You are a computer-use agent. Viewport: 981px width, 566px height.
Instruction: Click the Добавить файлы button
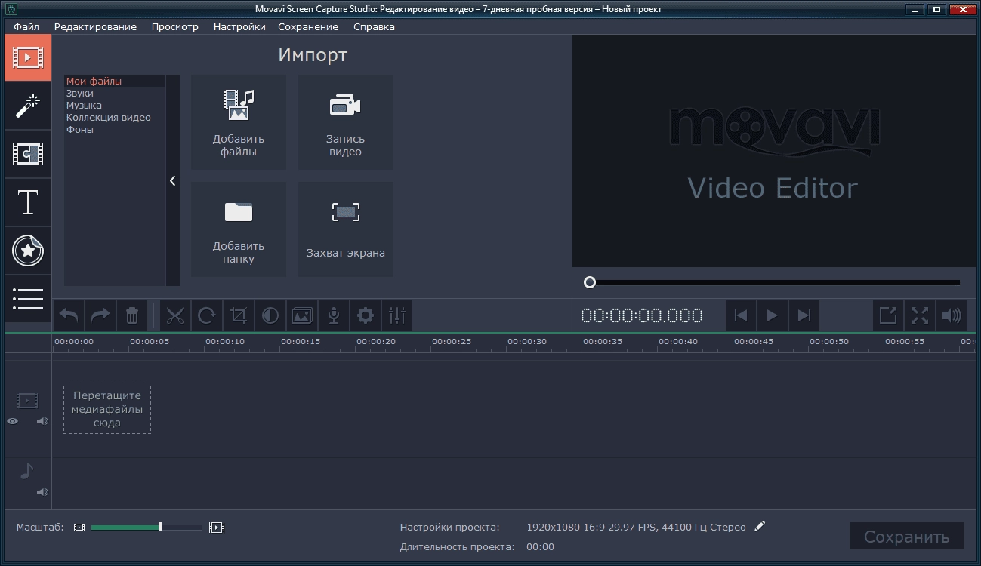coord(239,122)
